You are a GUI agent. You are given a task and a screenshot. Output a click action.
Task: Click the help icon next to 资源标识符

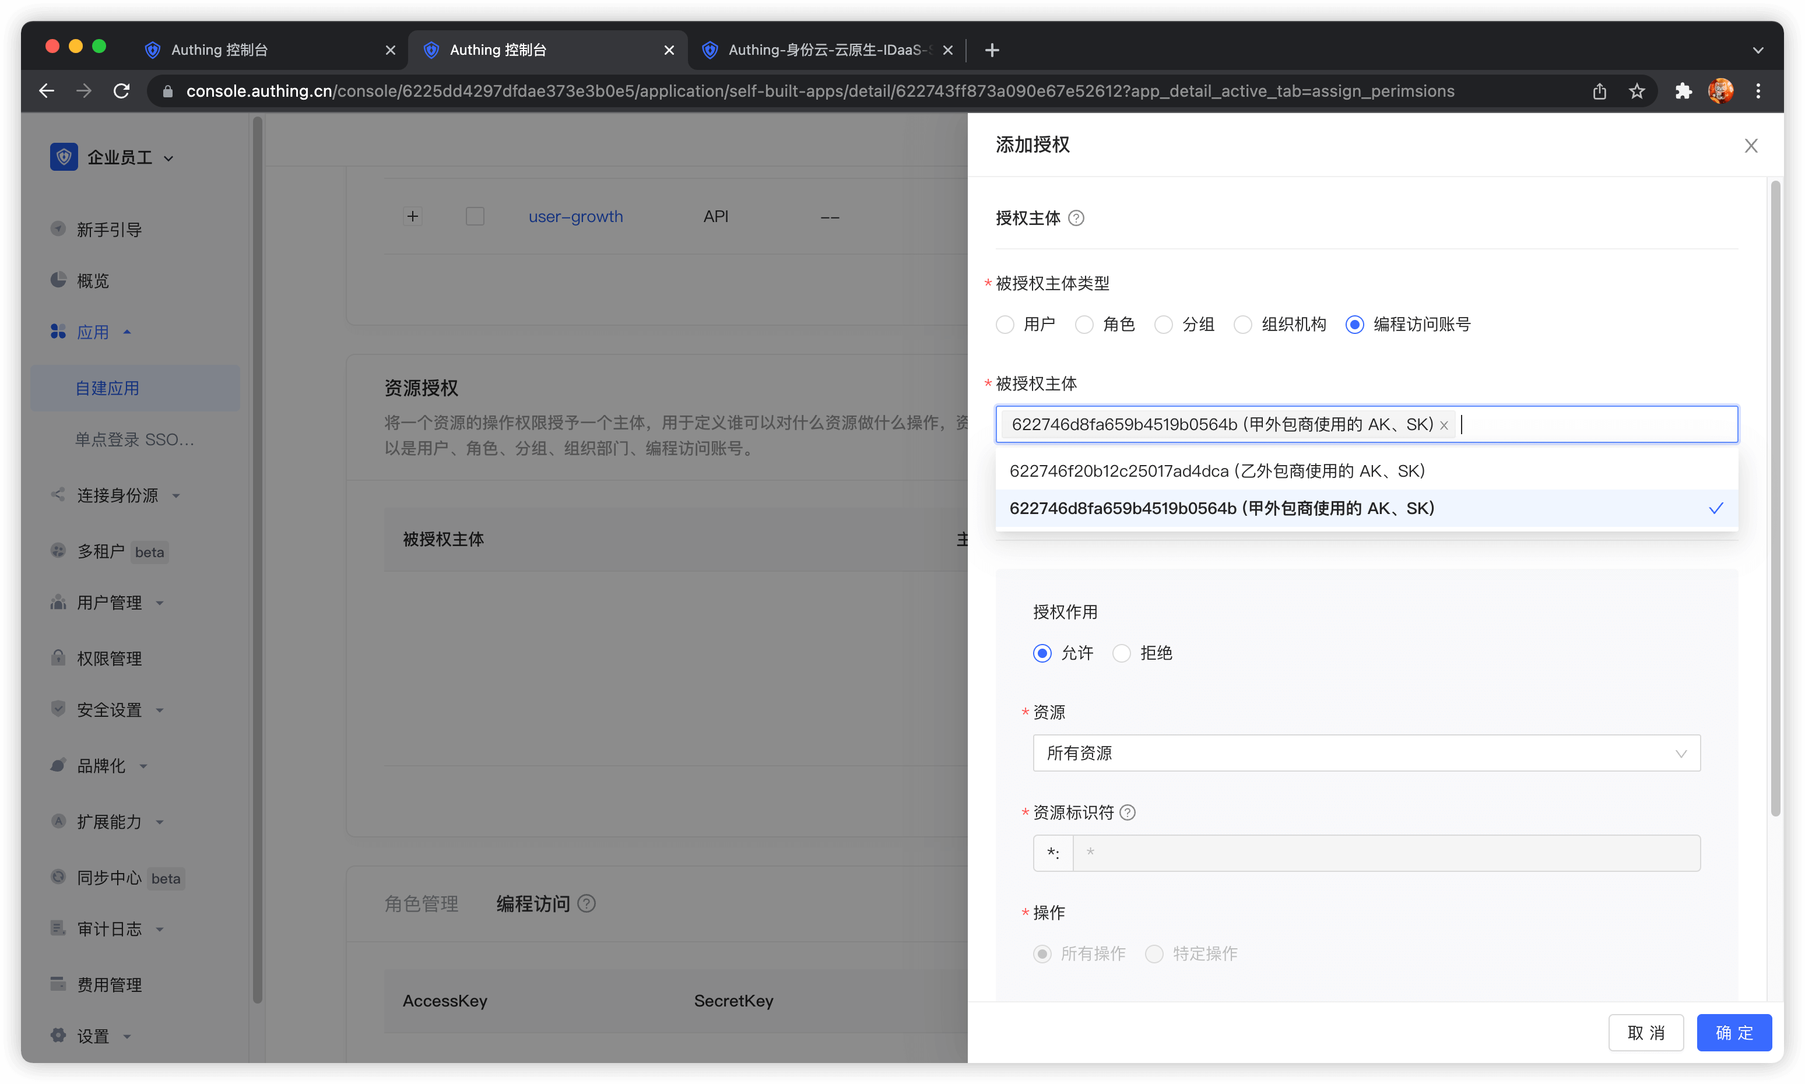point(1128,812)
